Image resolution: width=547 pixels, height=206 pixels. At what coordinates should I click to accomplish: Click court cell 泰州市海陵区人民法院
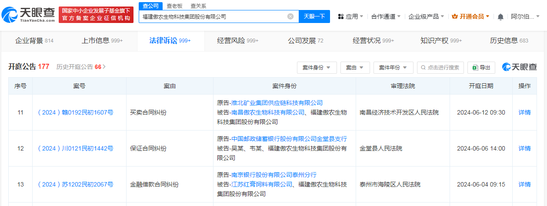pyautogui.click(x=390, y=184)
